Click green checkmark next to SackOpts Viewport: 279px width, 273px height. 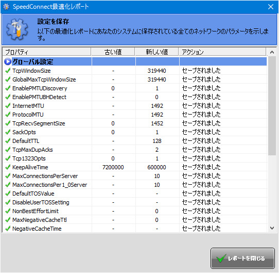point(8,132)
